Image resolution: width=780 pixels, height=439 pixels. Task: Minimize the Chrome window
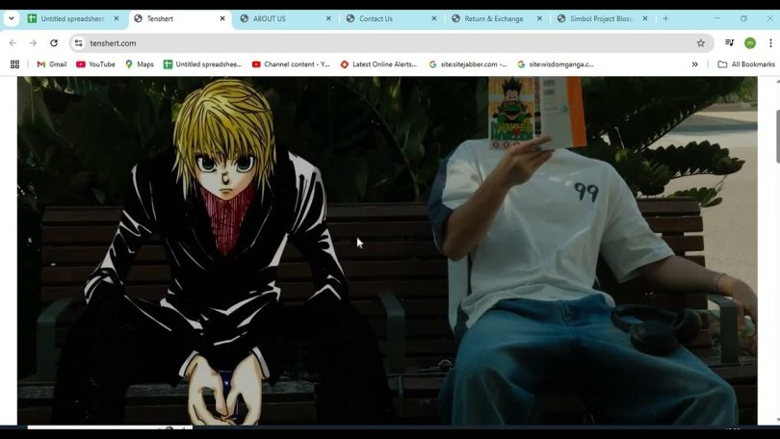pos(716,18)
